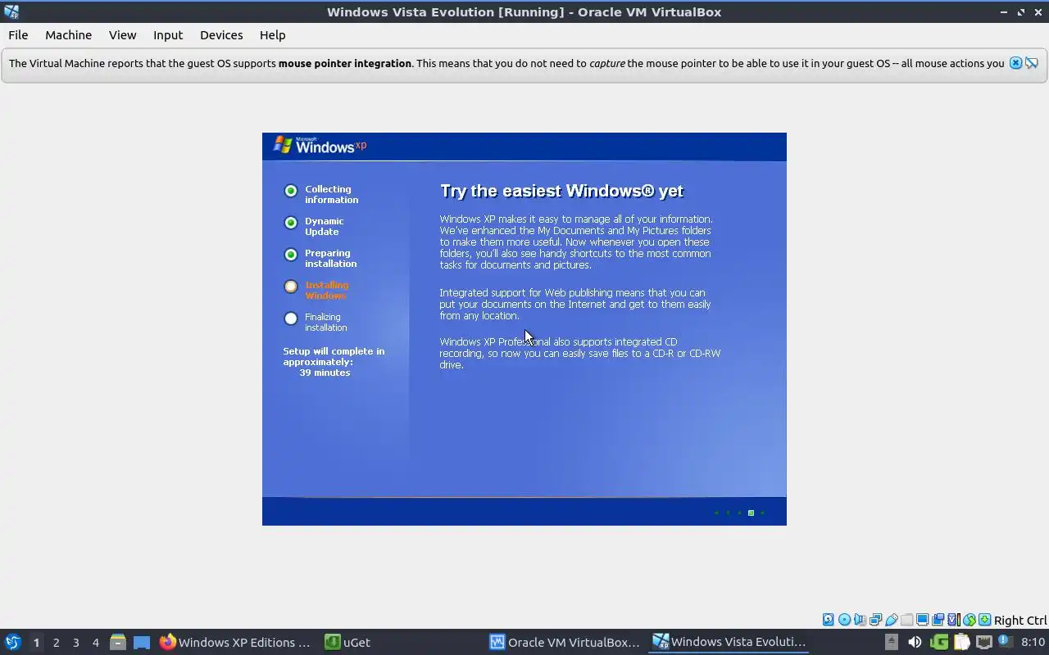Open the Machine menu

click(x=68, y=35)
